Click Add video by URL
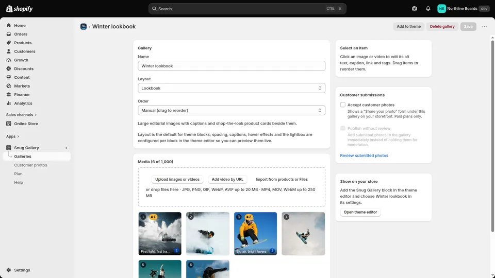The image size is (495, 278). [x=227, y=179]
